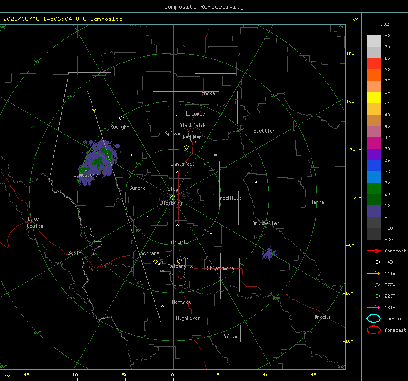Click the Stettler label
This screenshot has width=408, height=381.
264,131
